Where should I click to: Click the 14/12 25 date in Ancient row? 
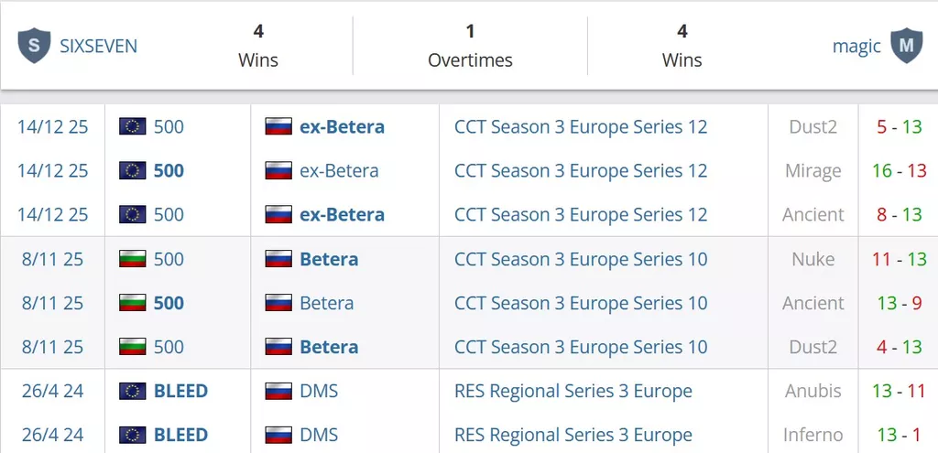[x=53, y=214]
